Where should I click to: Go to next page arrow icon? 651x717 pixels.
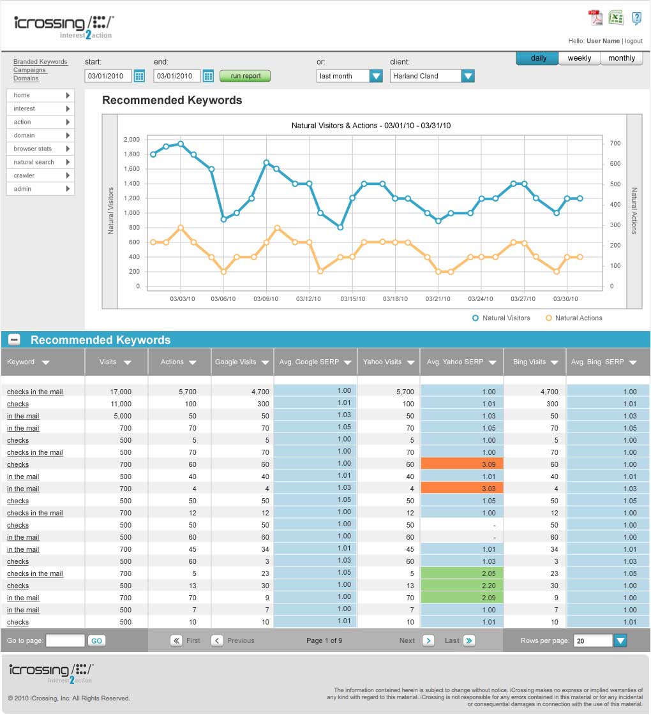coord(428,640)
